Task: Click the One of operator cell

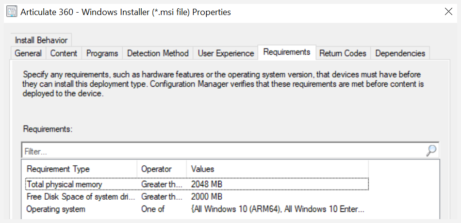Action: (x=152, y=209)
